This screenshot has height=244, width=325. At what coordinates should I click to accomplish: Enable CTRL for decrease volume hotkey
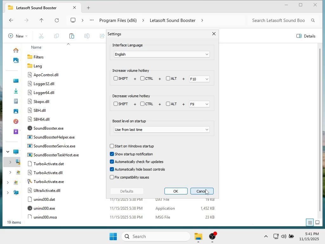142,104
